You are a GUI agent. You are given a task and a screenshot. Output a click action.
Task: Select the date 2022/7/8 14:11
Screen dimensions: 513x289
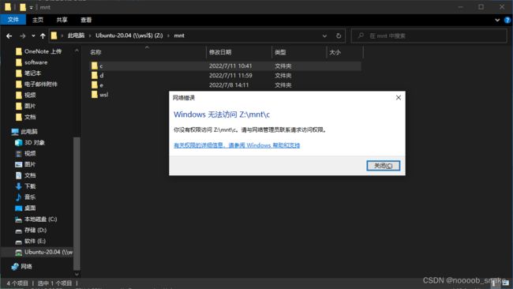229,85
